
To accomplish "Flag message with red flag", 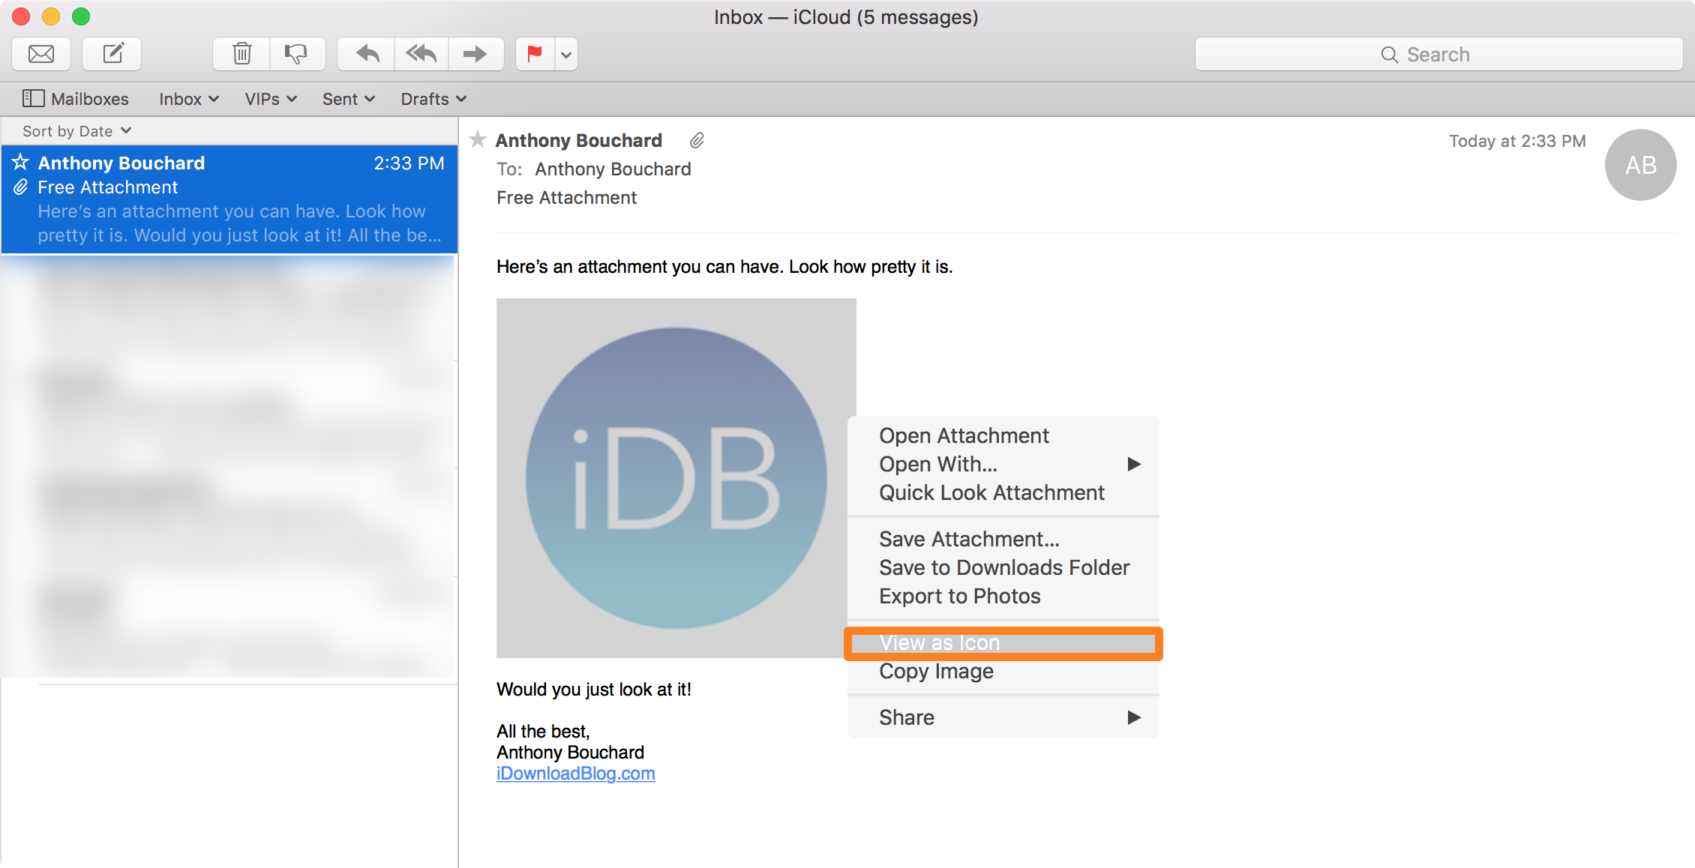I will (535, 54).
